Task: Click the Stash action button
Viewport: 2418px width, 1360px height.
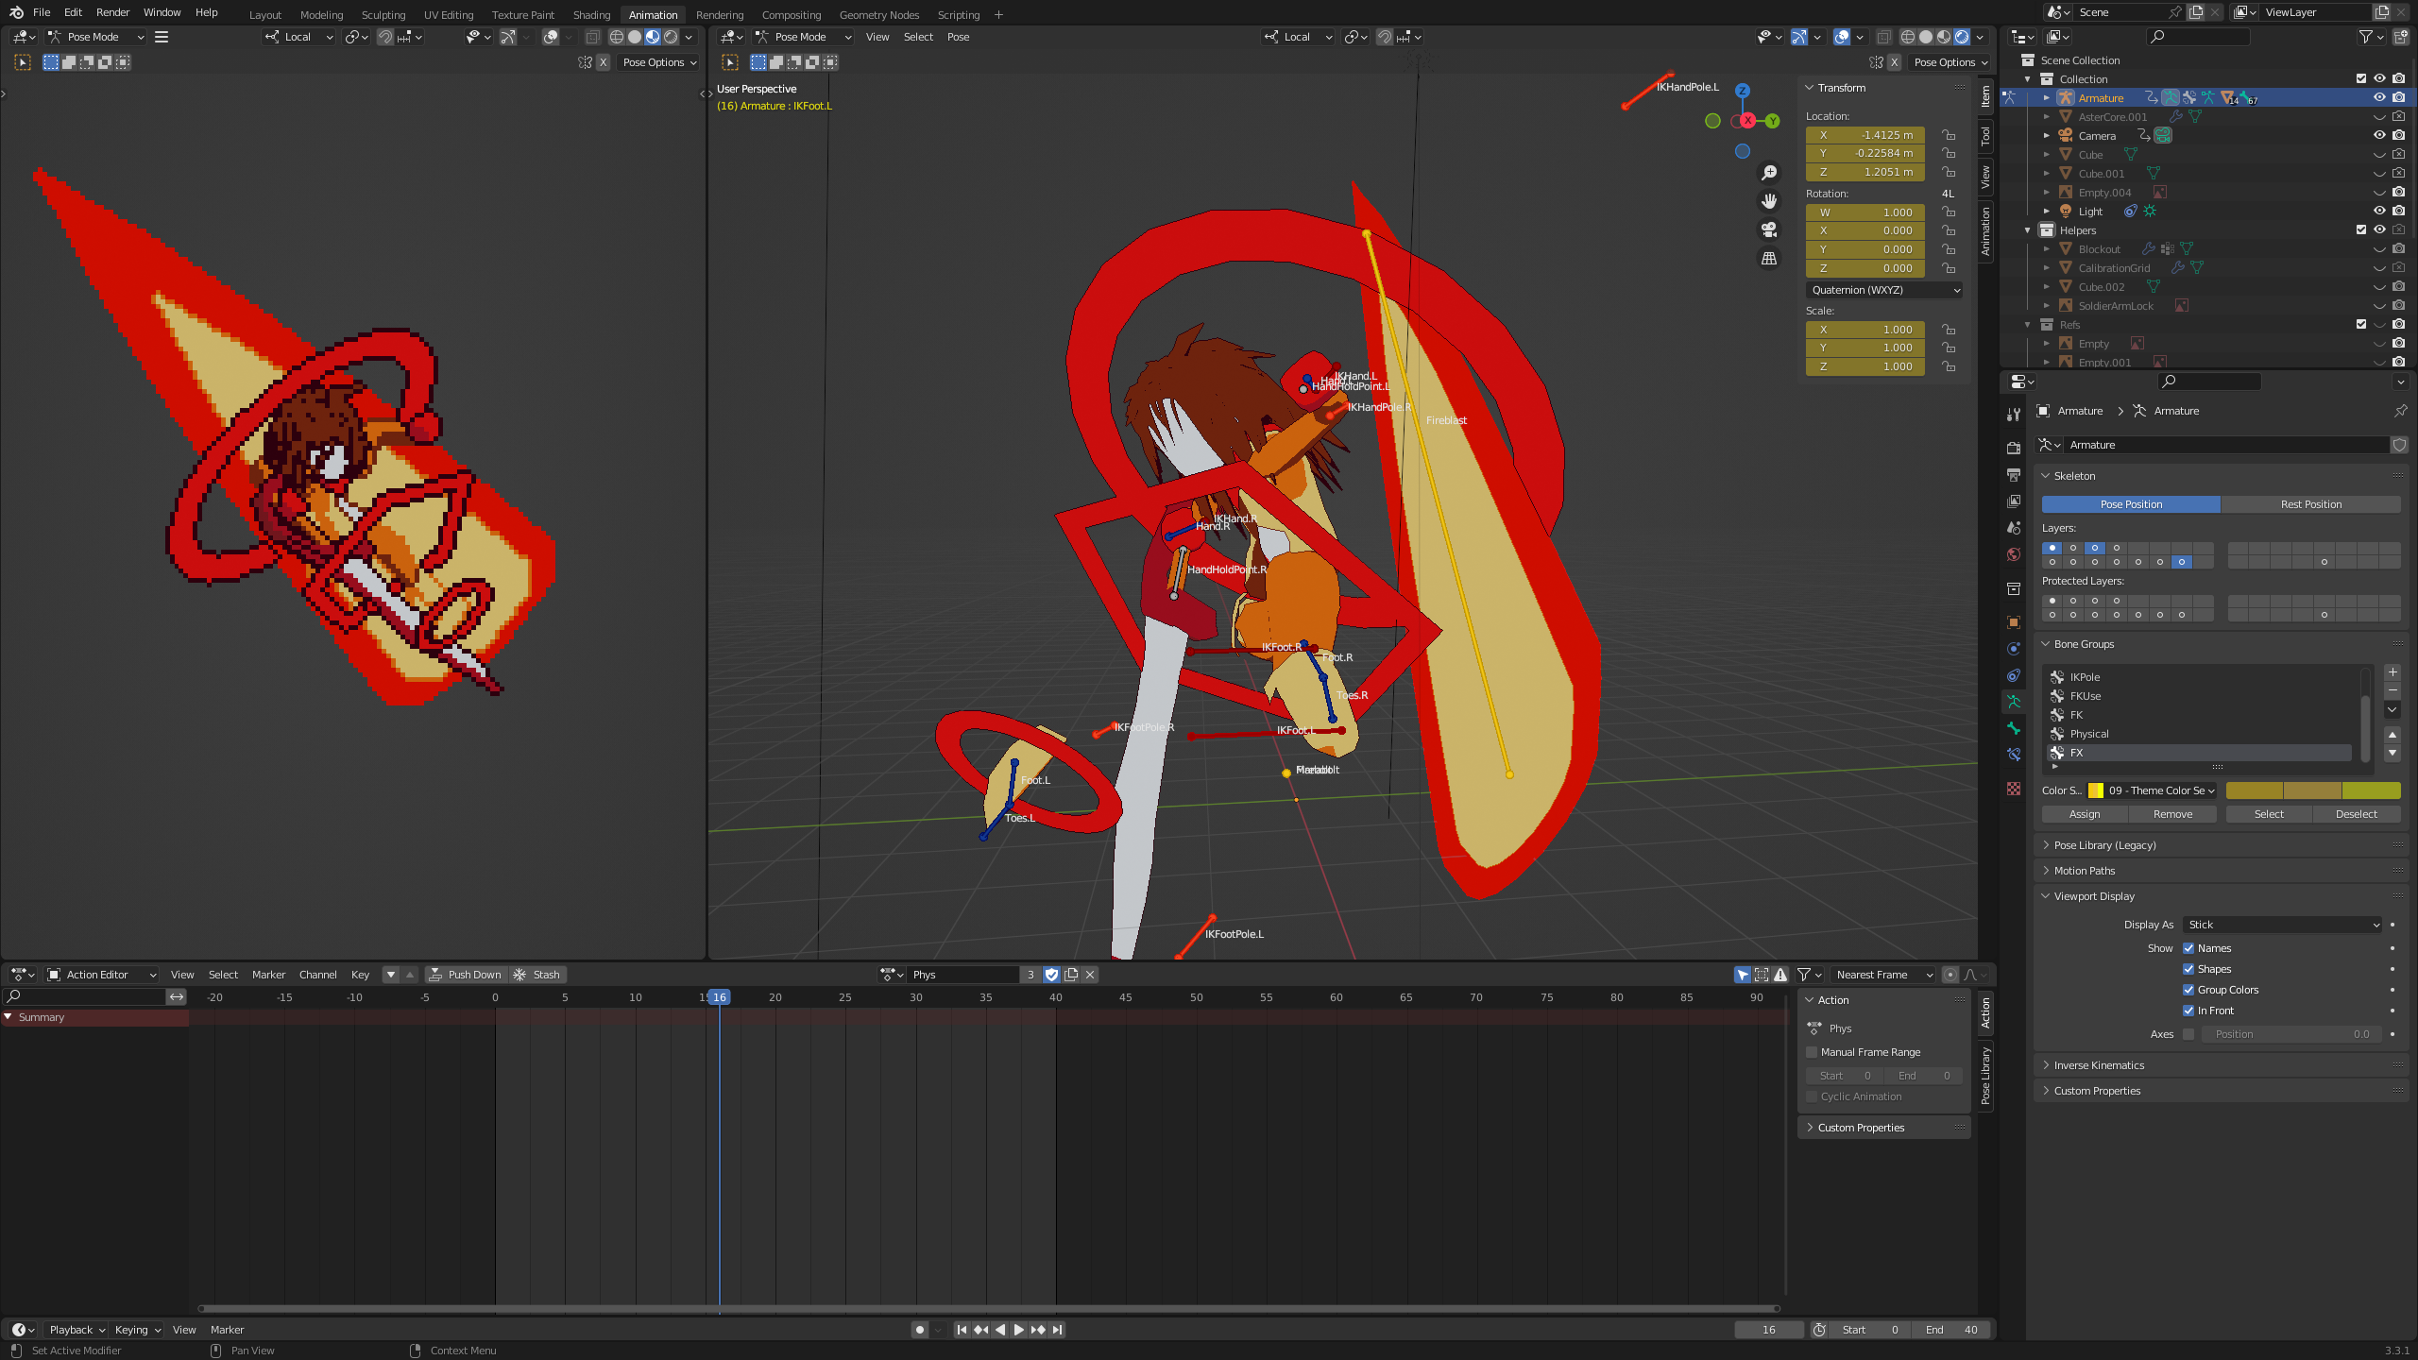Action: tap(537, 975)
